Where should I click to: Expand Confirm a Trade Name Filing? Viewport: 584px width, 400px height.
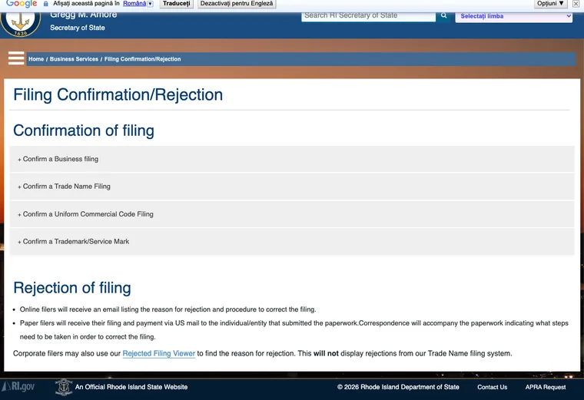[x=292, y=187]
